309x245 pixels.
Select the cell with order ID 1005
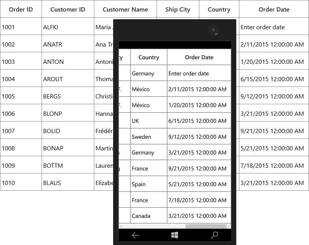tap(21, 95)
